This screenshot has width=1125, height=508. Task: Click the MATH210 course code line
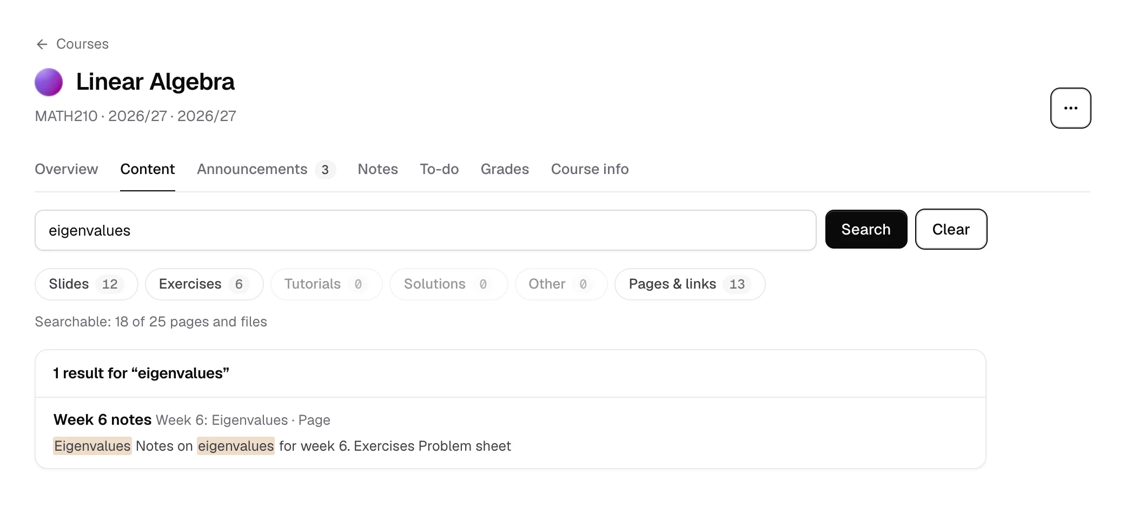(x=136, y=116)
